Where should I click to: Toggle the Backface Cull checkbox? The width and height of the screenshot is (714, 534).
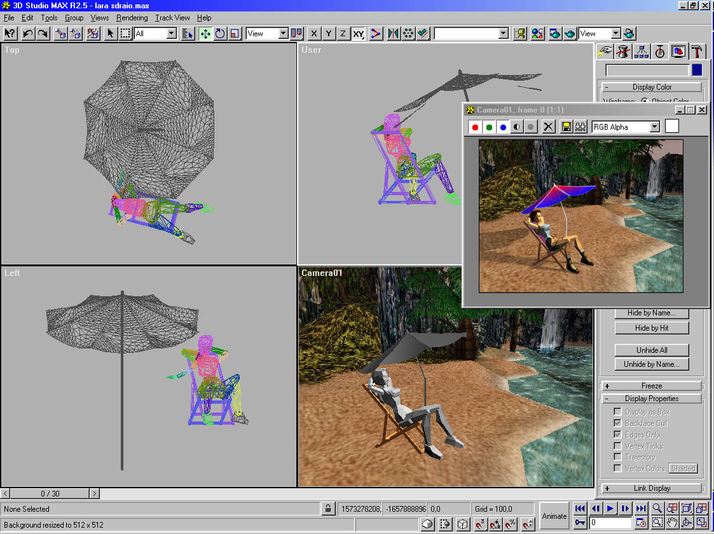click(x=617, y=423)
